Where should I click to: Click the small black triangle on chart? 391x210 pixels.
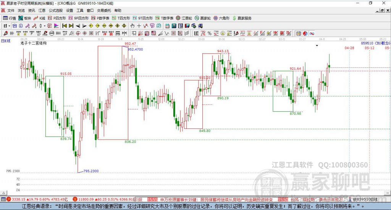(317, 45)
